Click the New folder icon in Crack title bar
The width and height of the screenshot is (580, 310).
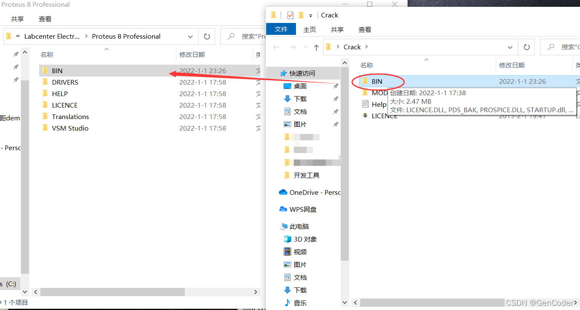click(x=301, y=15)
